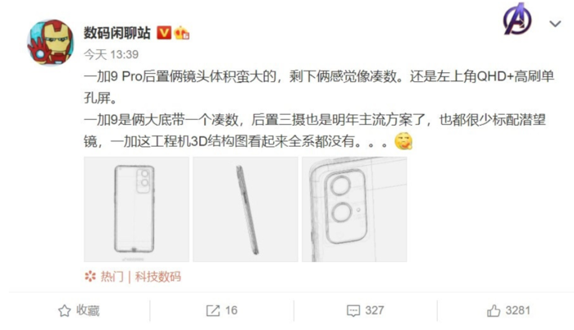The image size is (574, 330).
Task: Open the 科技数码 topic link
Action: click(158, 277)
